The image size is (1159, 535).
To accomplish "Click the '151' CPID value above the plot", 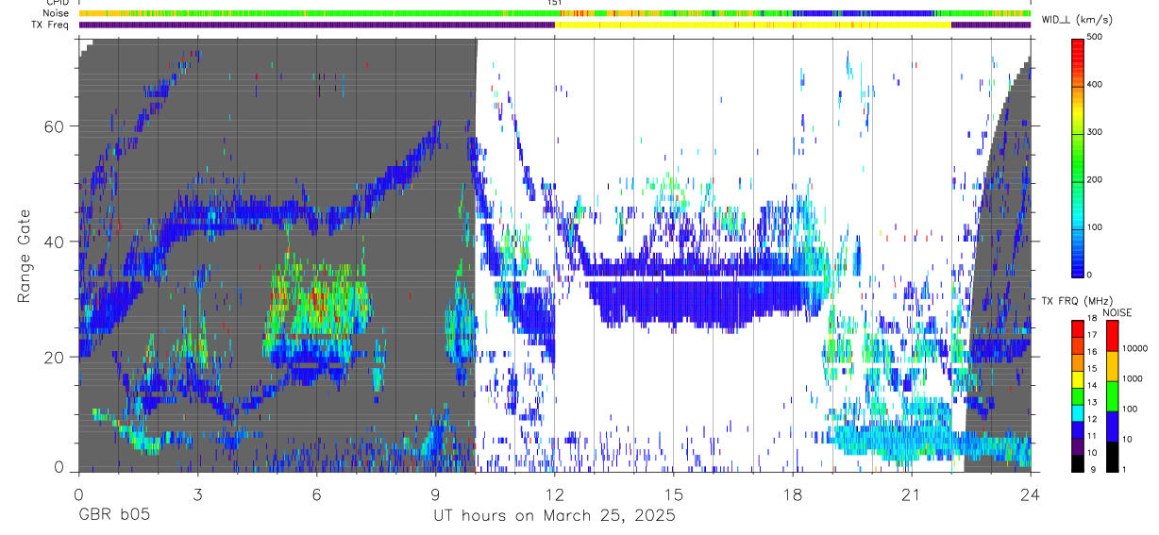I will (555, 3).
